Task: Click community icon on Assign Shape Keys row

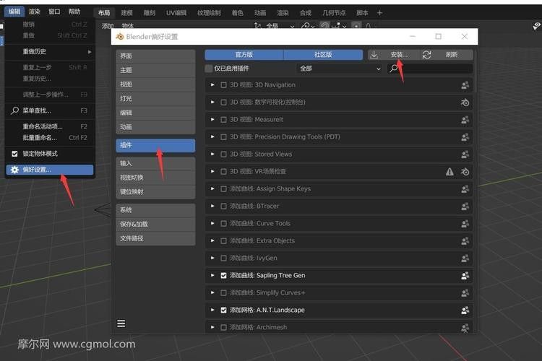Action: [x=465, y=189]
